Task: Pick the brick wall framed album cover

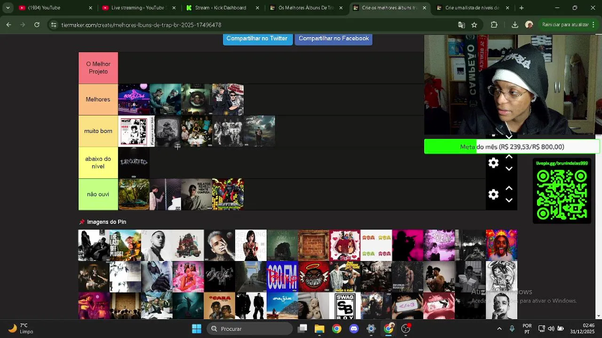Action: coord(314,245)
